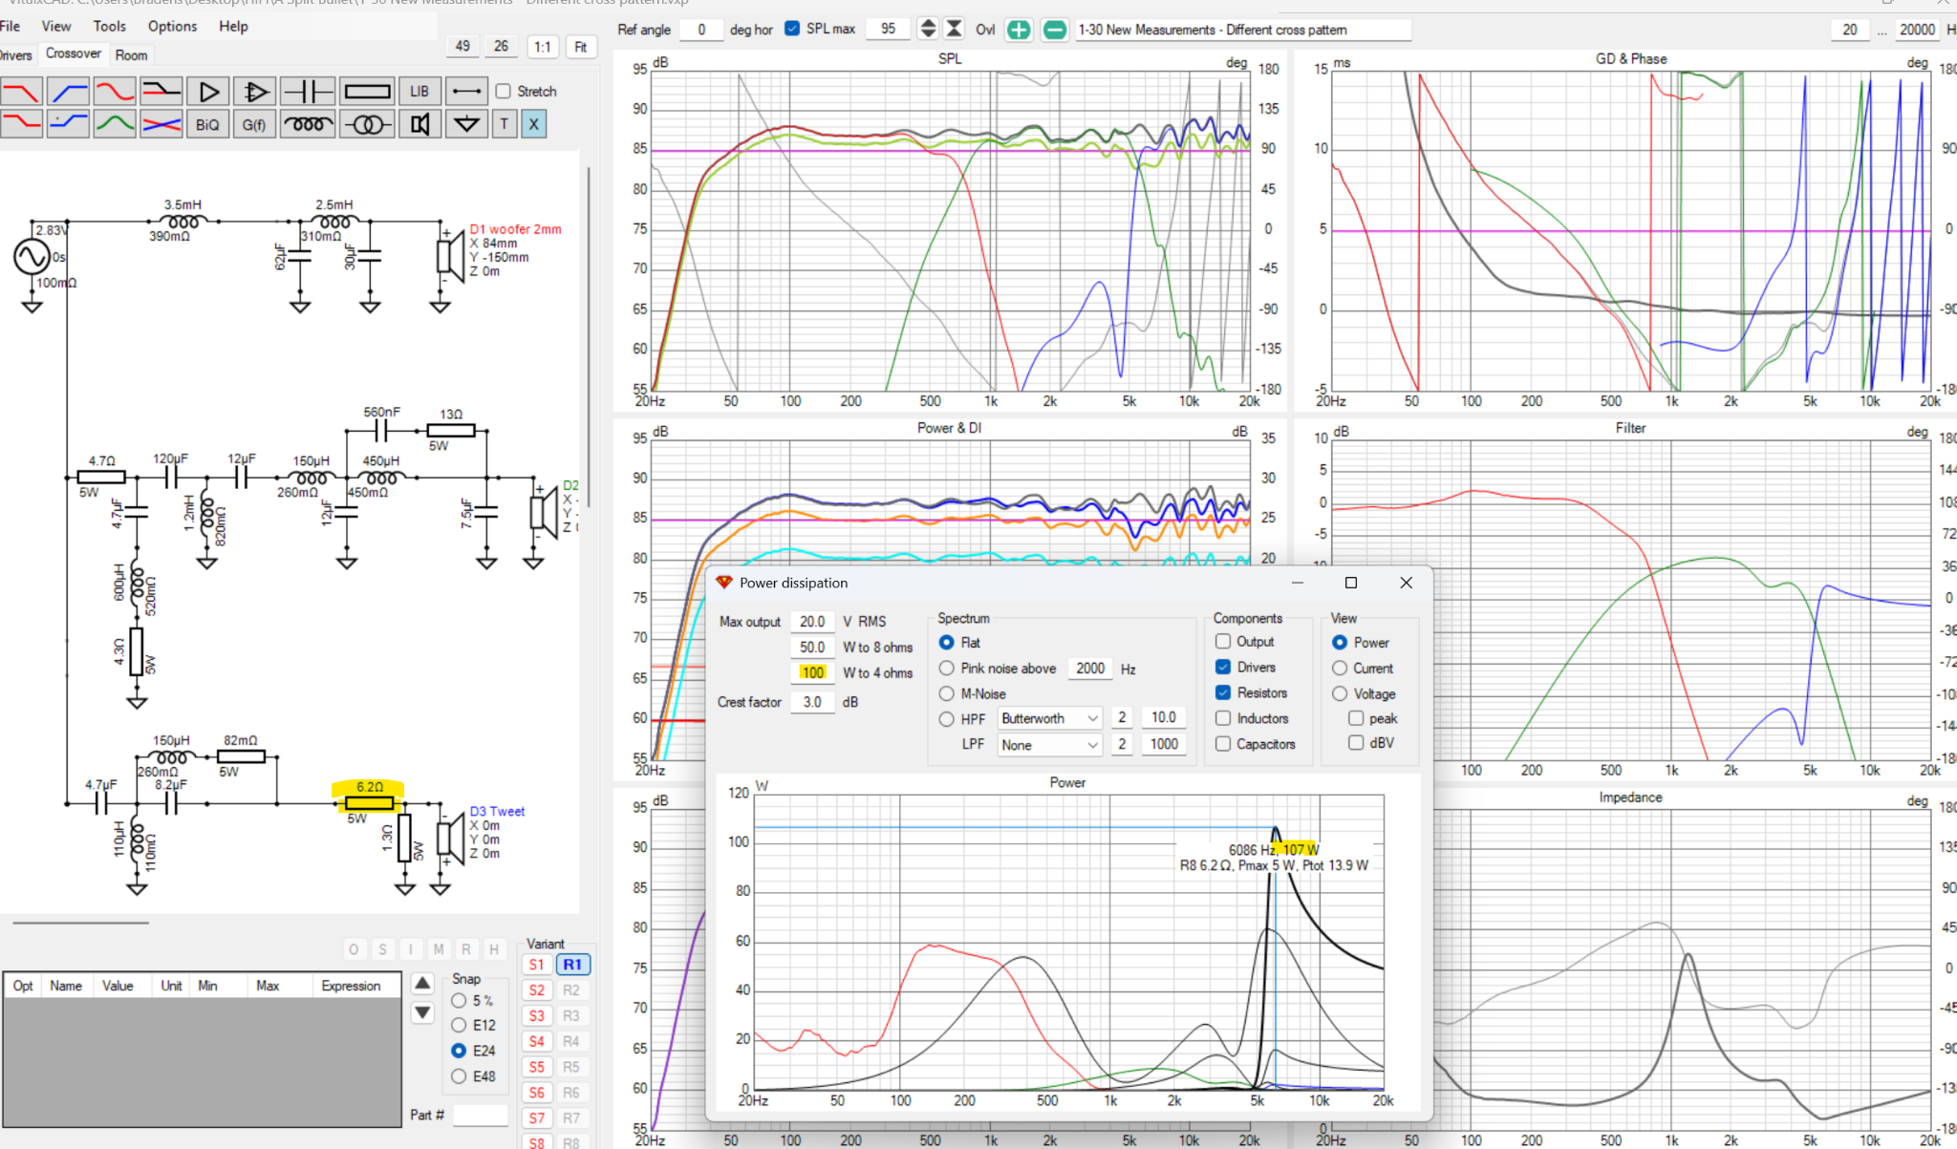This screenshot has height=1149, width=1957.
Task: Check the peak checkbox
Action: pyautogui.click(x=1356, y=718)
